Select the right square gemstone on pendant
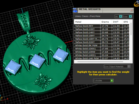Screen dimensions: 139x104 pyautogui.click(x=61, y=55)
